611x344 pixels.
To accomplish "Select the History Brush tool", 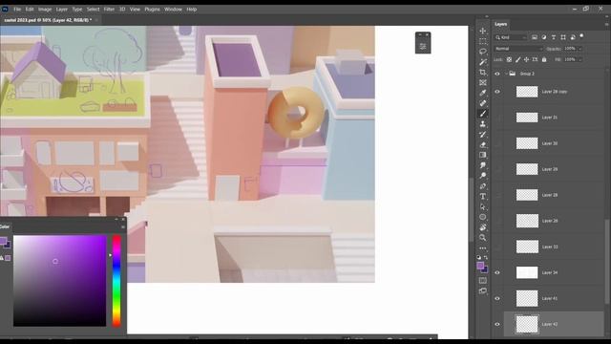I will coord(483,134).
